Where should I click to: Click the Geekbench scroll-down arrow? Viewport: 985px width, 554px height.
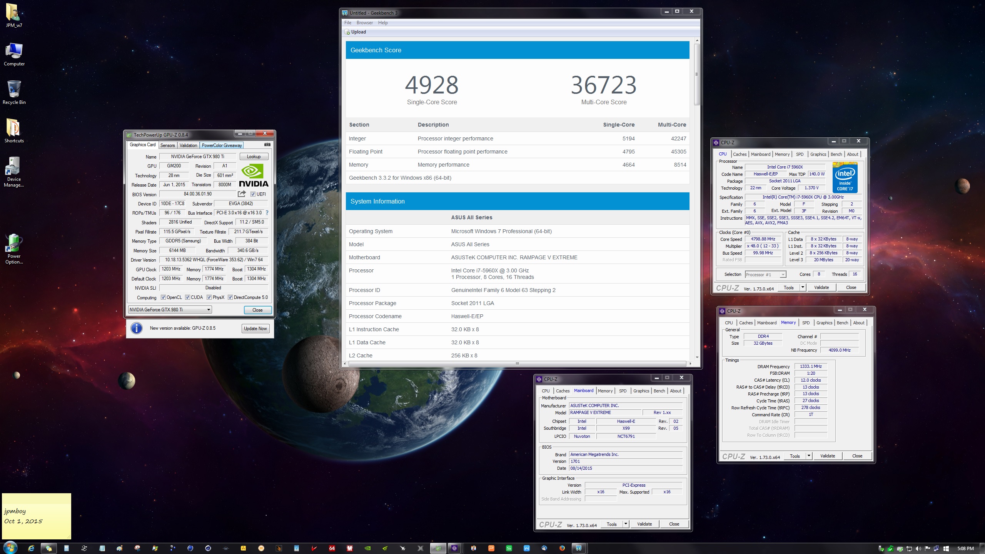[697, 357]
